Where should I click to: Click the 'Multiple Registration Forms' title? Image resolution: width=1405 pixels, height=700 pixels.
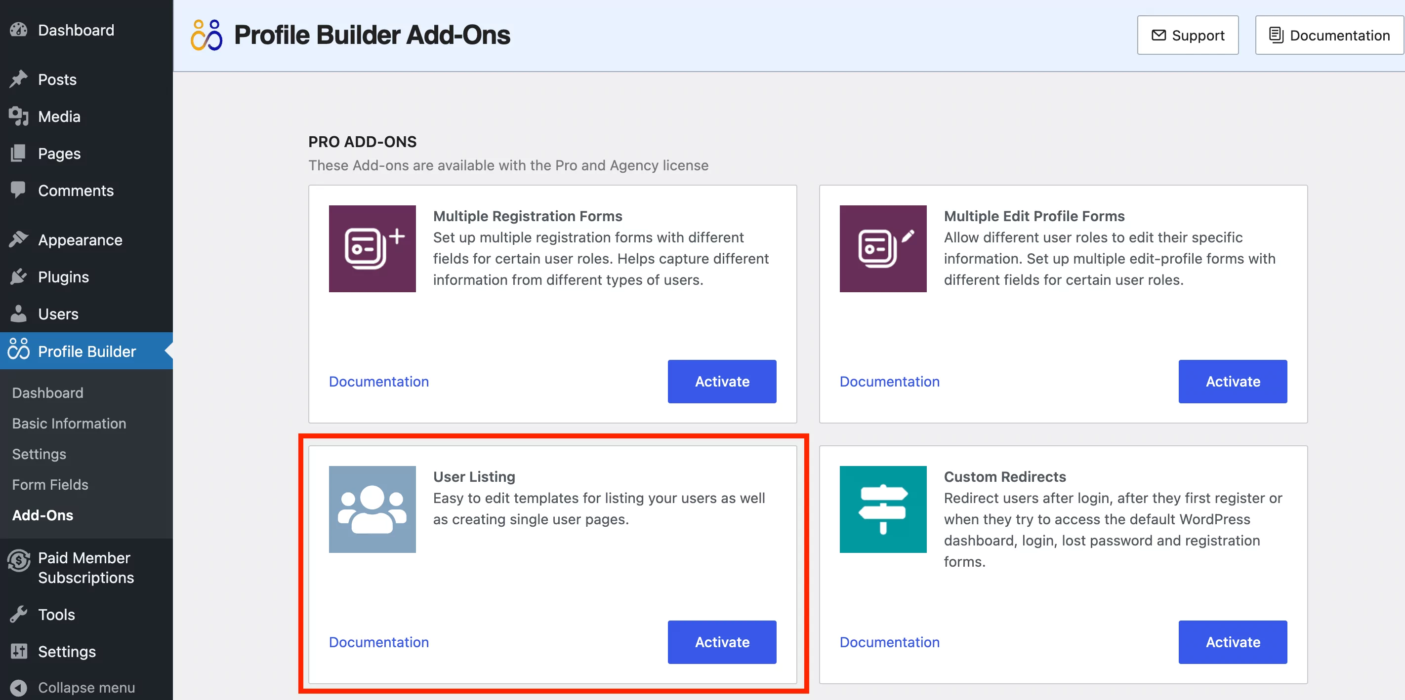[x=528, y=216]
